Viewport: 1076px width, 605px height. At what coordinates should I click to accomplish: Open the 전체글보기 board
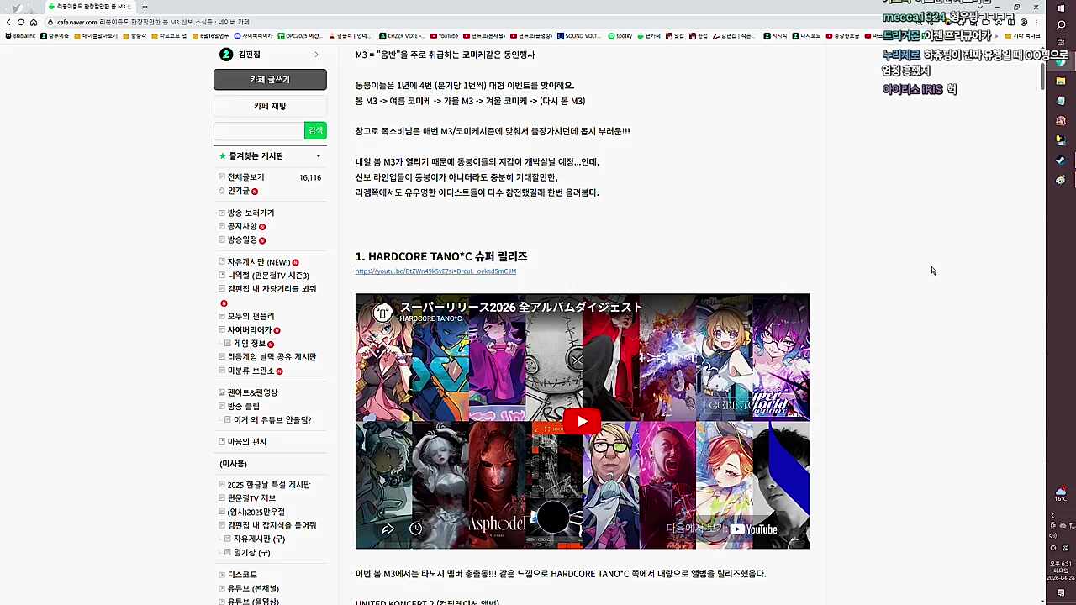(x=245, y=177)
